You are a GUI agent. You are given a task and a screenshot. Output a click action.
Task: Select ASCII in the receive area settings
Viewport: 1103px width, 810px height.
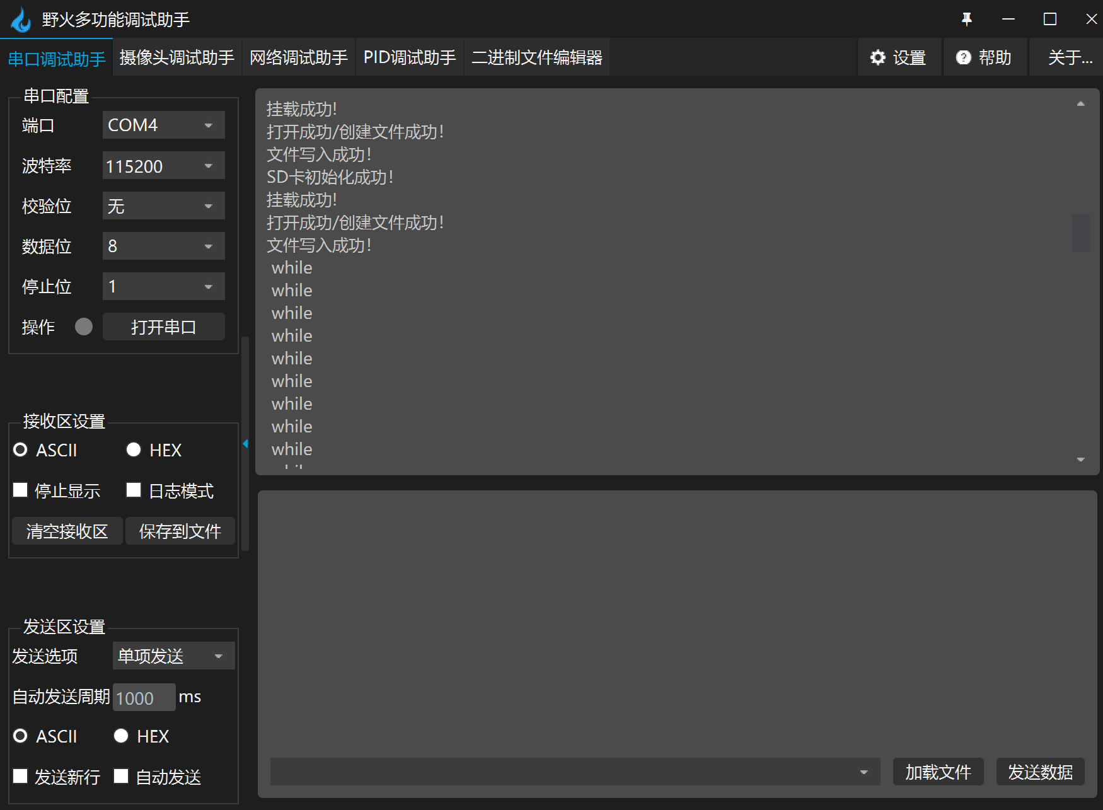pos(20,449)
